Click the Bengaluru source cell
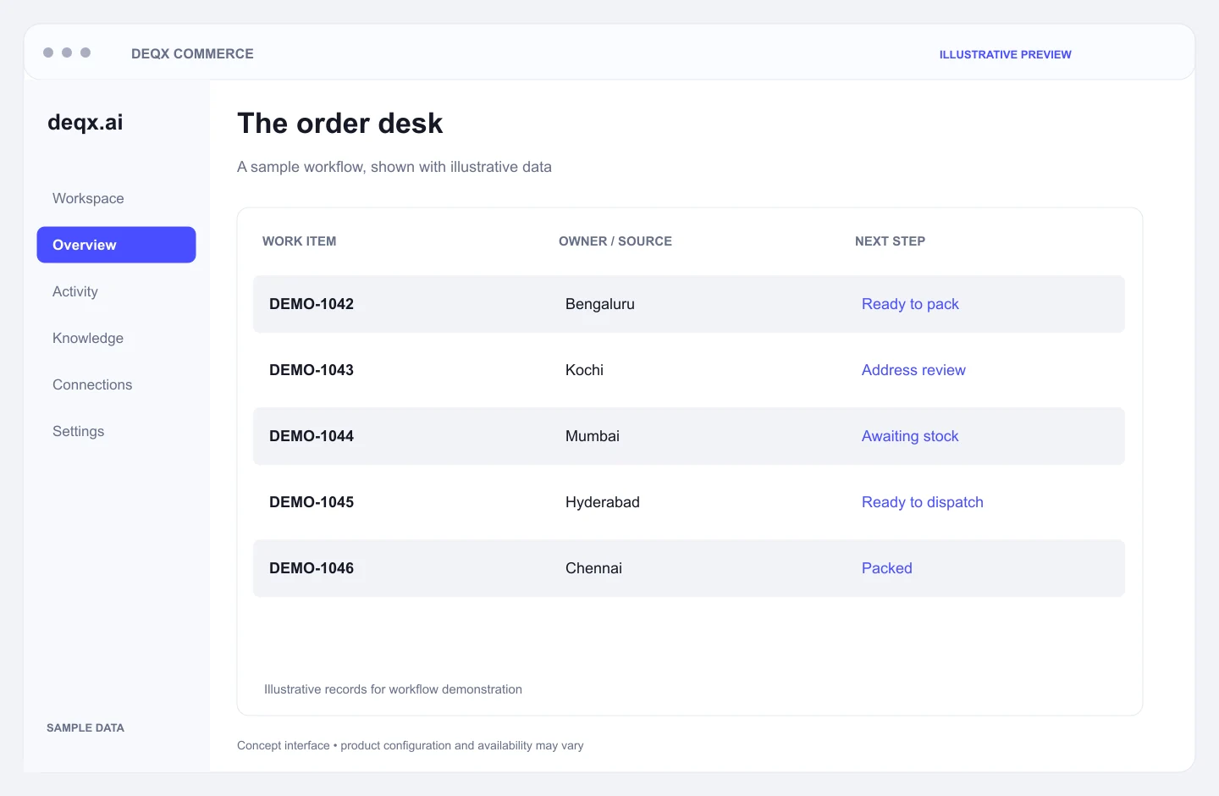 click(x=600, y=304)
